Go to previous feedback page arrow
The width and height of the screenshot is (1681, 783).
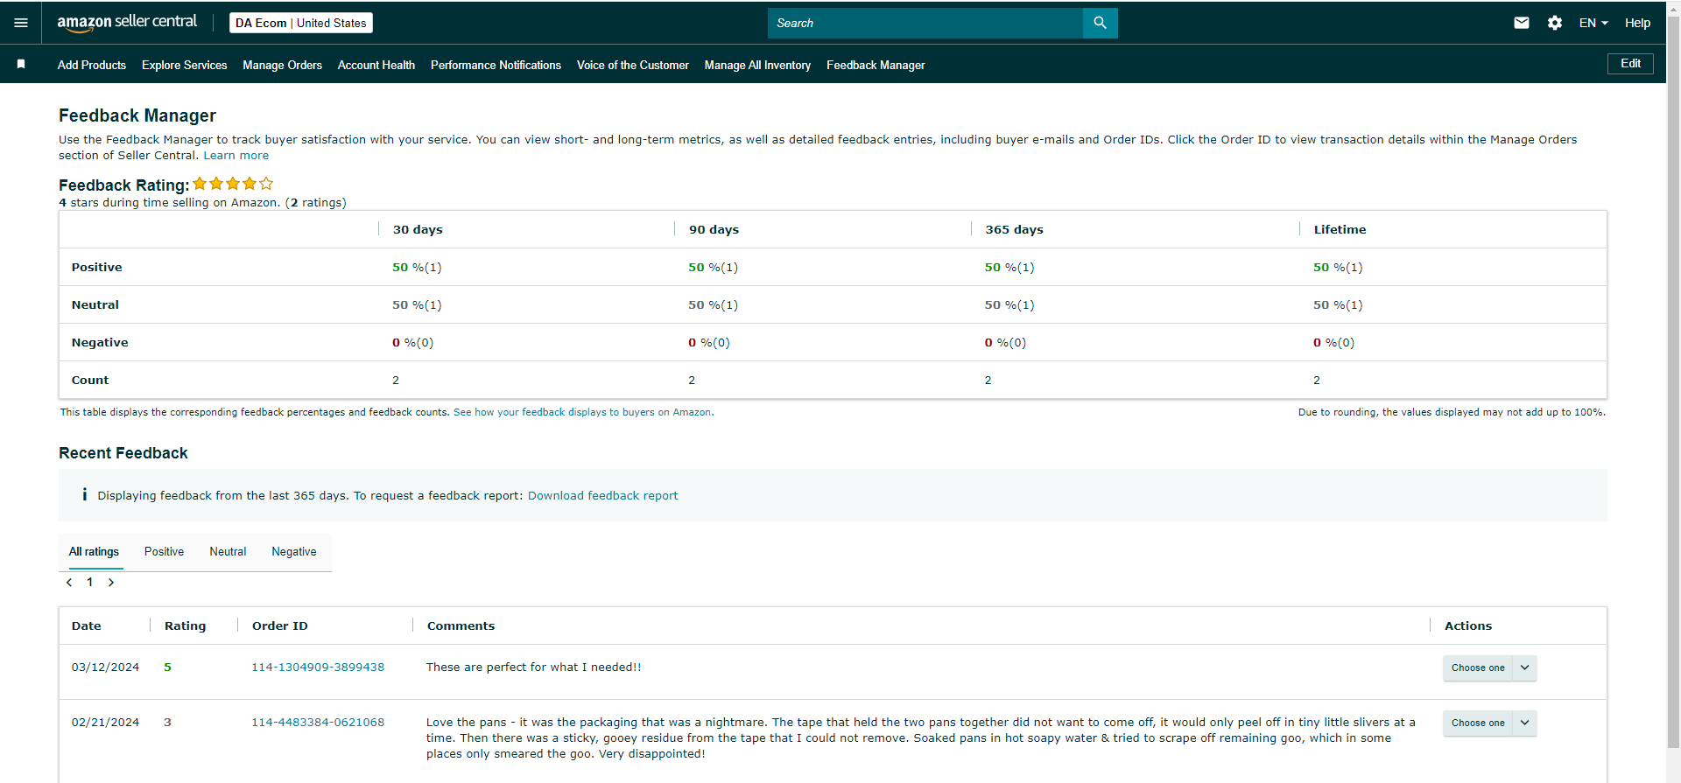pos(69,583)
